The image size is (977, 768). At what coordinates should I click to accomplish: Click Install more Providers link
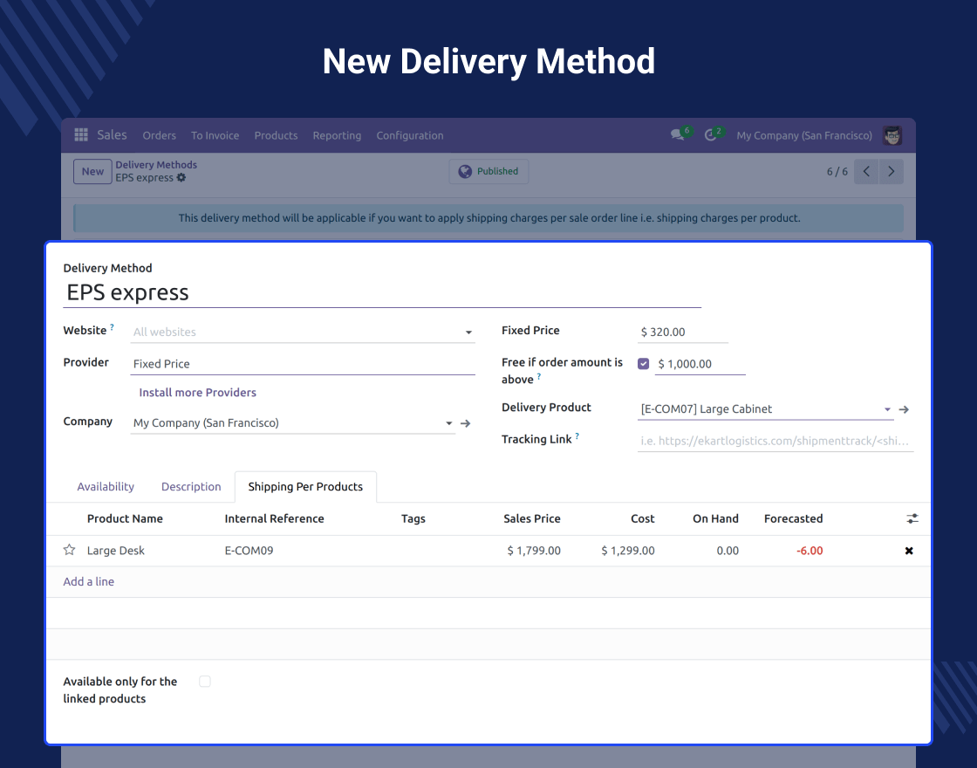[197, 393]
